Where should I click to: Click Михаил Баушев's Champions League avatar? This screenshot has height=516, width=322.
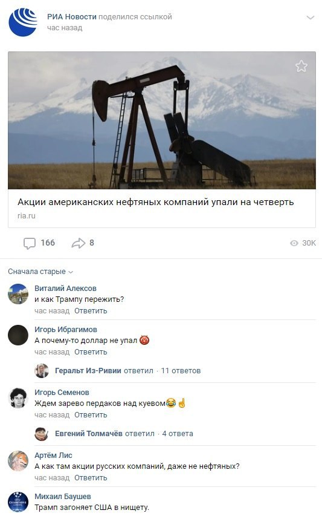point(18,501)
